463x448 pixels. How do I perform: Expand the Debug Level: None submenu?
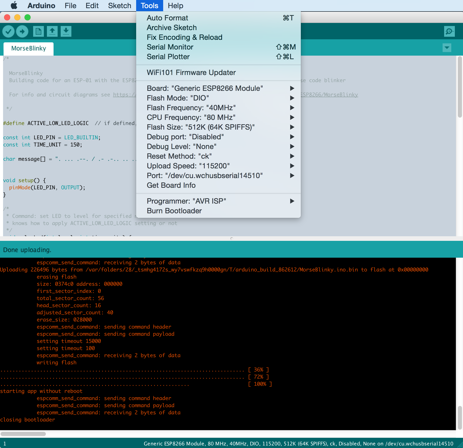pyautogui.click(x=218, y=146)
